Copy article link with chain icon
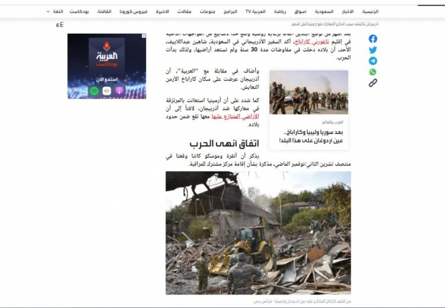 (x=373, y=83)
